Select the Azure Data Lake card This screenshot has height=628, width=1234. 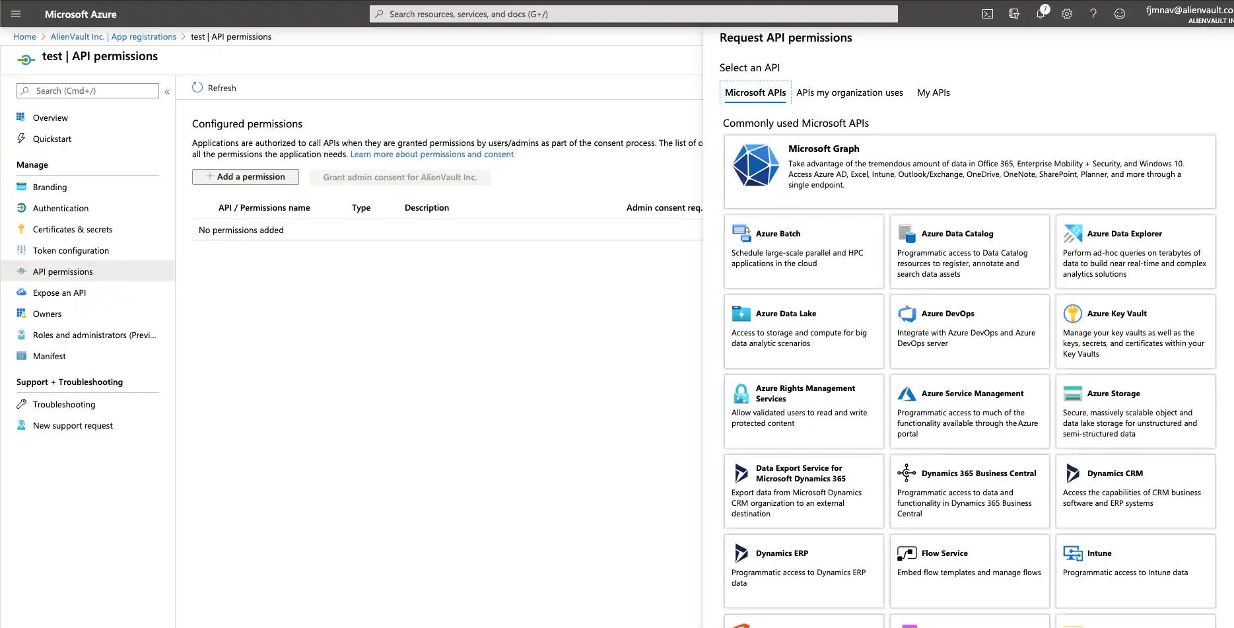coord(804,331)
